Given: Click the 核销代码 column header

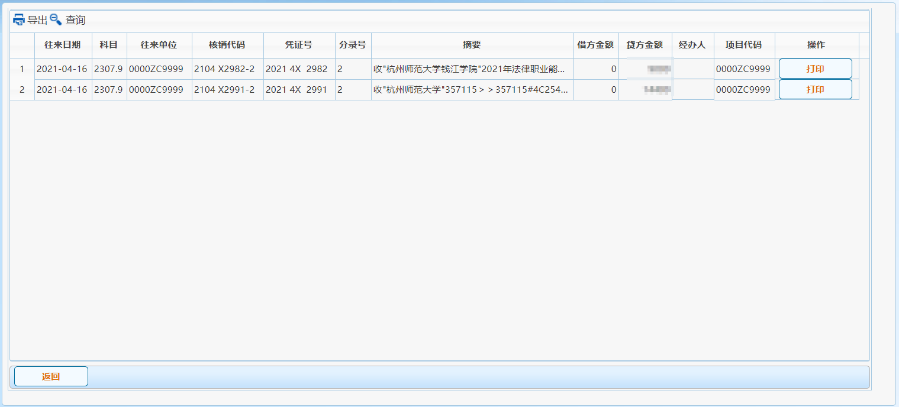Looking at the screenshot, I should [227, 45].
